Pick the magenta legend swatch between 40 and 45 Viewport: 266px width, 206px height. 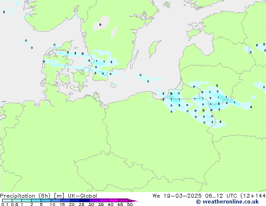point(114,201)
